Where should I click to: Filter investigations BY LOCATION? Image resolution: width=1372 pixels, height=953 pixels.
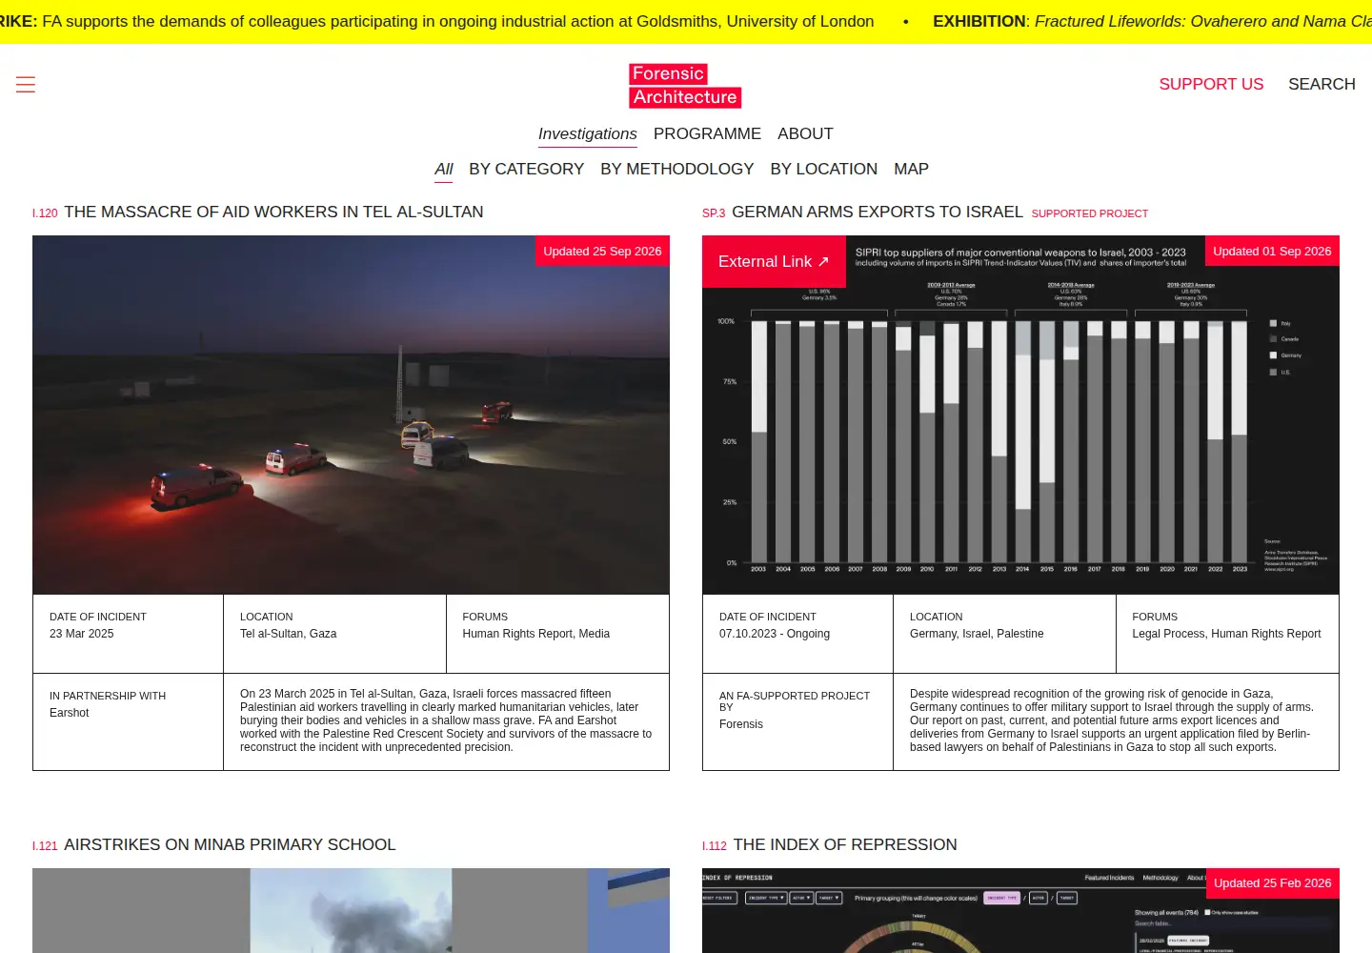(x=823, y=170)
